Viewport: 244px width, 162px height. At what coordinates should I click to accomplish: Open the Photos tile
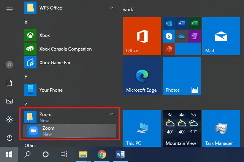click(182, 76)
